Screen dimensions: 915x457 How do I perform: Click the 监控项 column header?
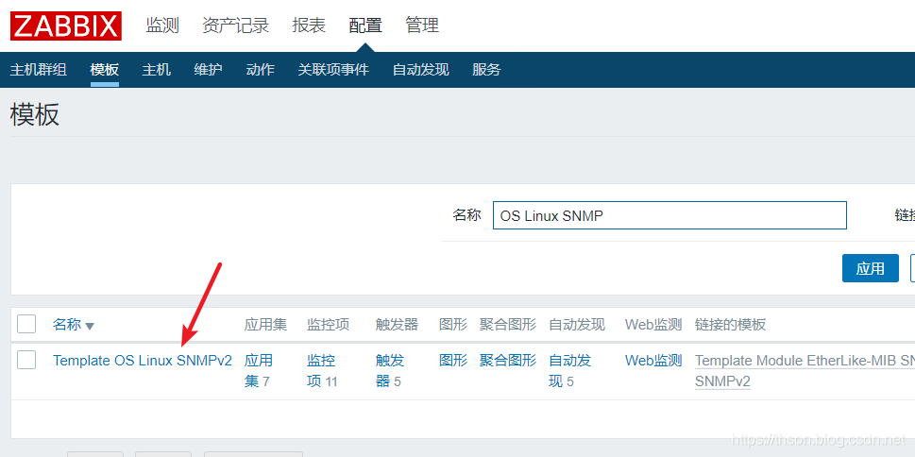tap(328, 325)
